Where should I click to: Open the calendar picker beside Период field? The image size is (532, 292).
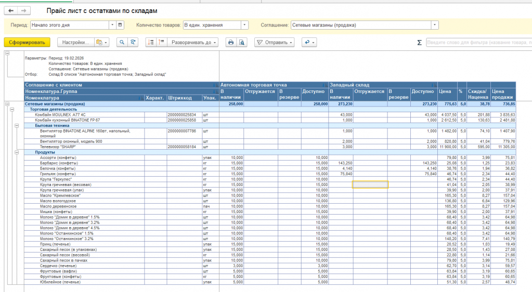120,25
